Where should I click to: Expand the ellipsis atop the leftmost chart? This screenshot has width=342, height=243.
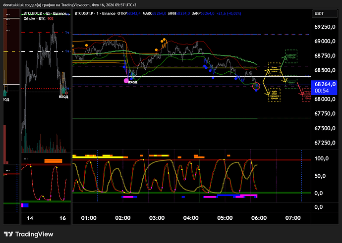pyautogui.click(x=8, y=14)
